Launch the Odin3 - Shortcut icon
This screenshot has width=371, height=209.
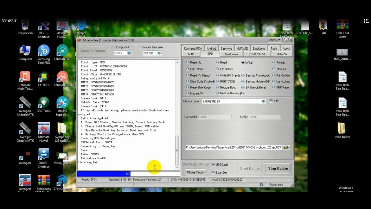click(44, 158)
